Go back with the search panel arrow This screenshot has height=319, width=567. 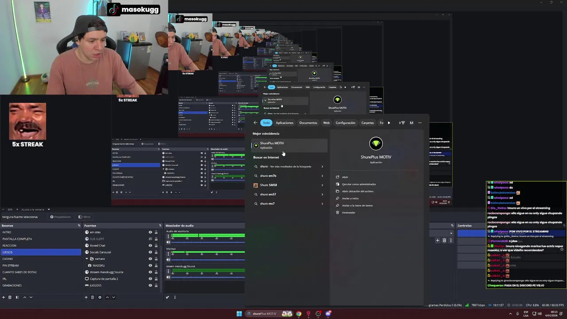(255, 123)
